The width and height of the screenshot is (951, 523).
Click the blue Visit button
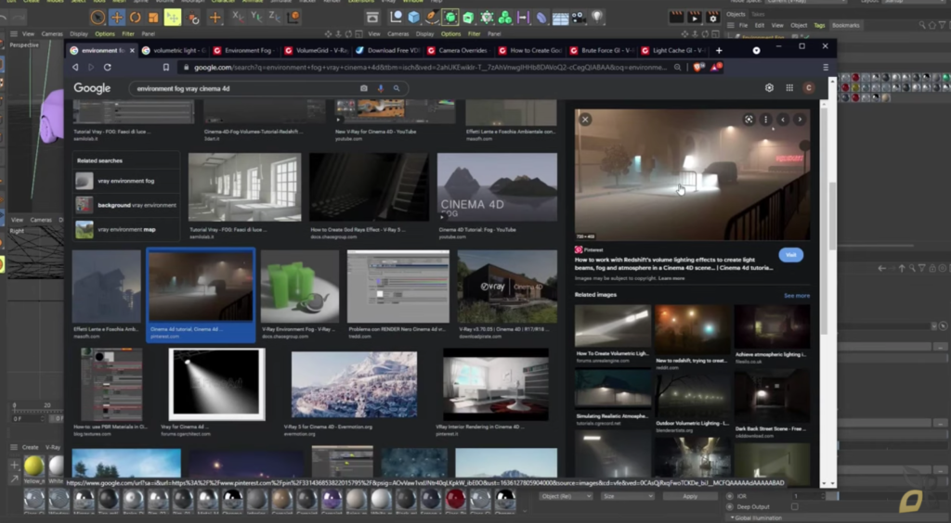point(791,255)
